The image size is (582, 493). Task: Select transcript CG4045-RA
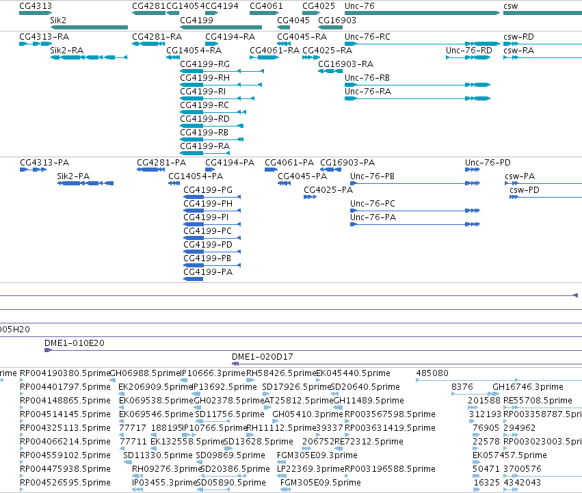(284, 44)
